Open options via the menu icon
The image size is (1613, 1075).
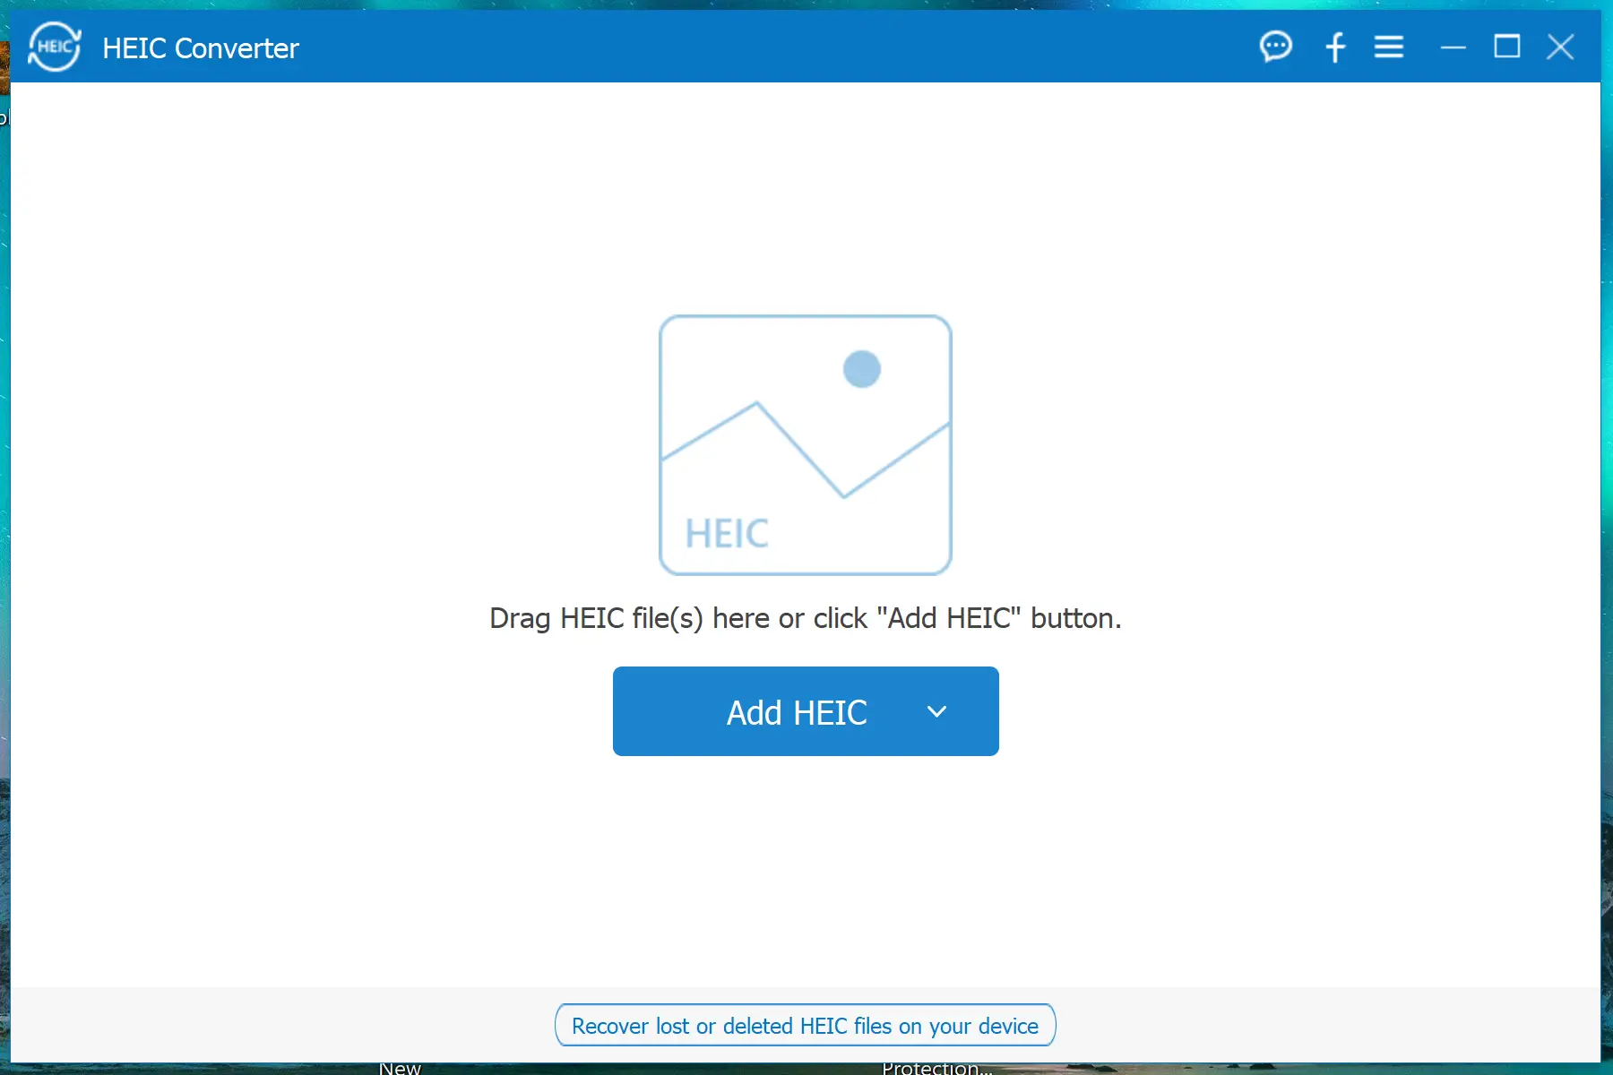coord(1388,47)
